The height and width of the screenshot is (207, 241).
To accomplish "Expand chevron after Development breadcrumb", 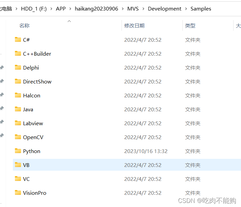I will (186, 9).
